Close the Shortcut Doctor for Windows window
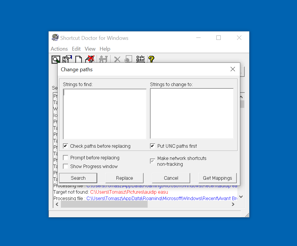This screenshot has height=246, width=297. tap(239, 38)
